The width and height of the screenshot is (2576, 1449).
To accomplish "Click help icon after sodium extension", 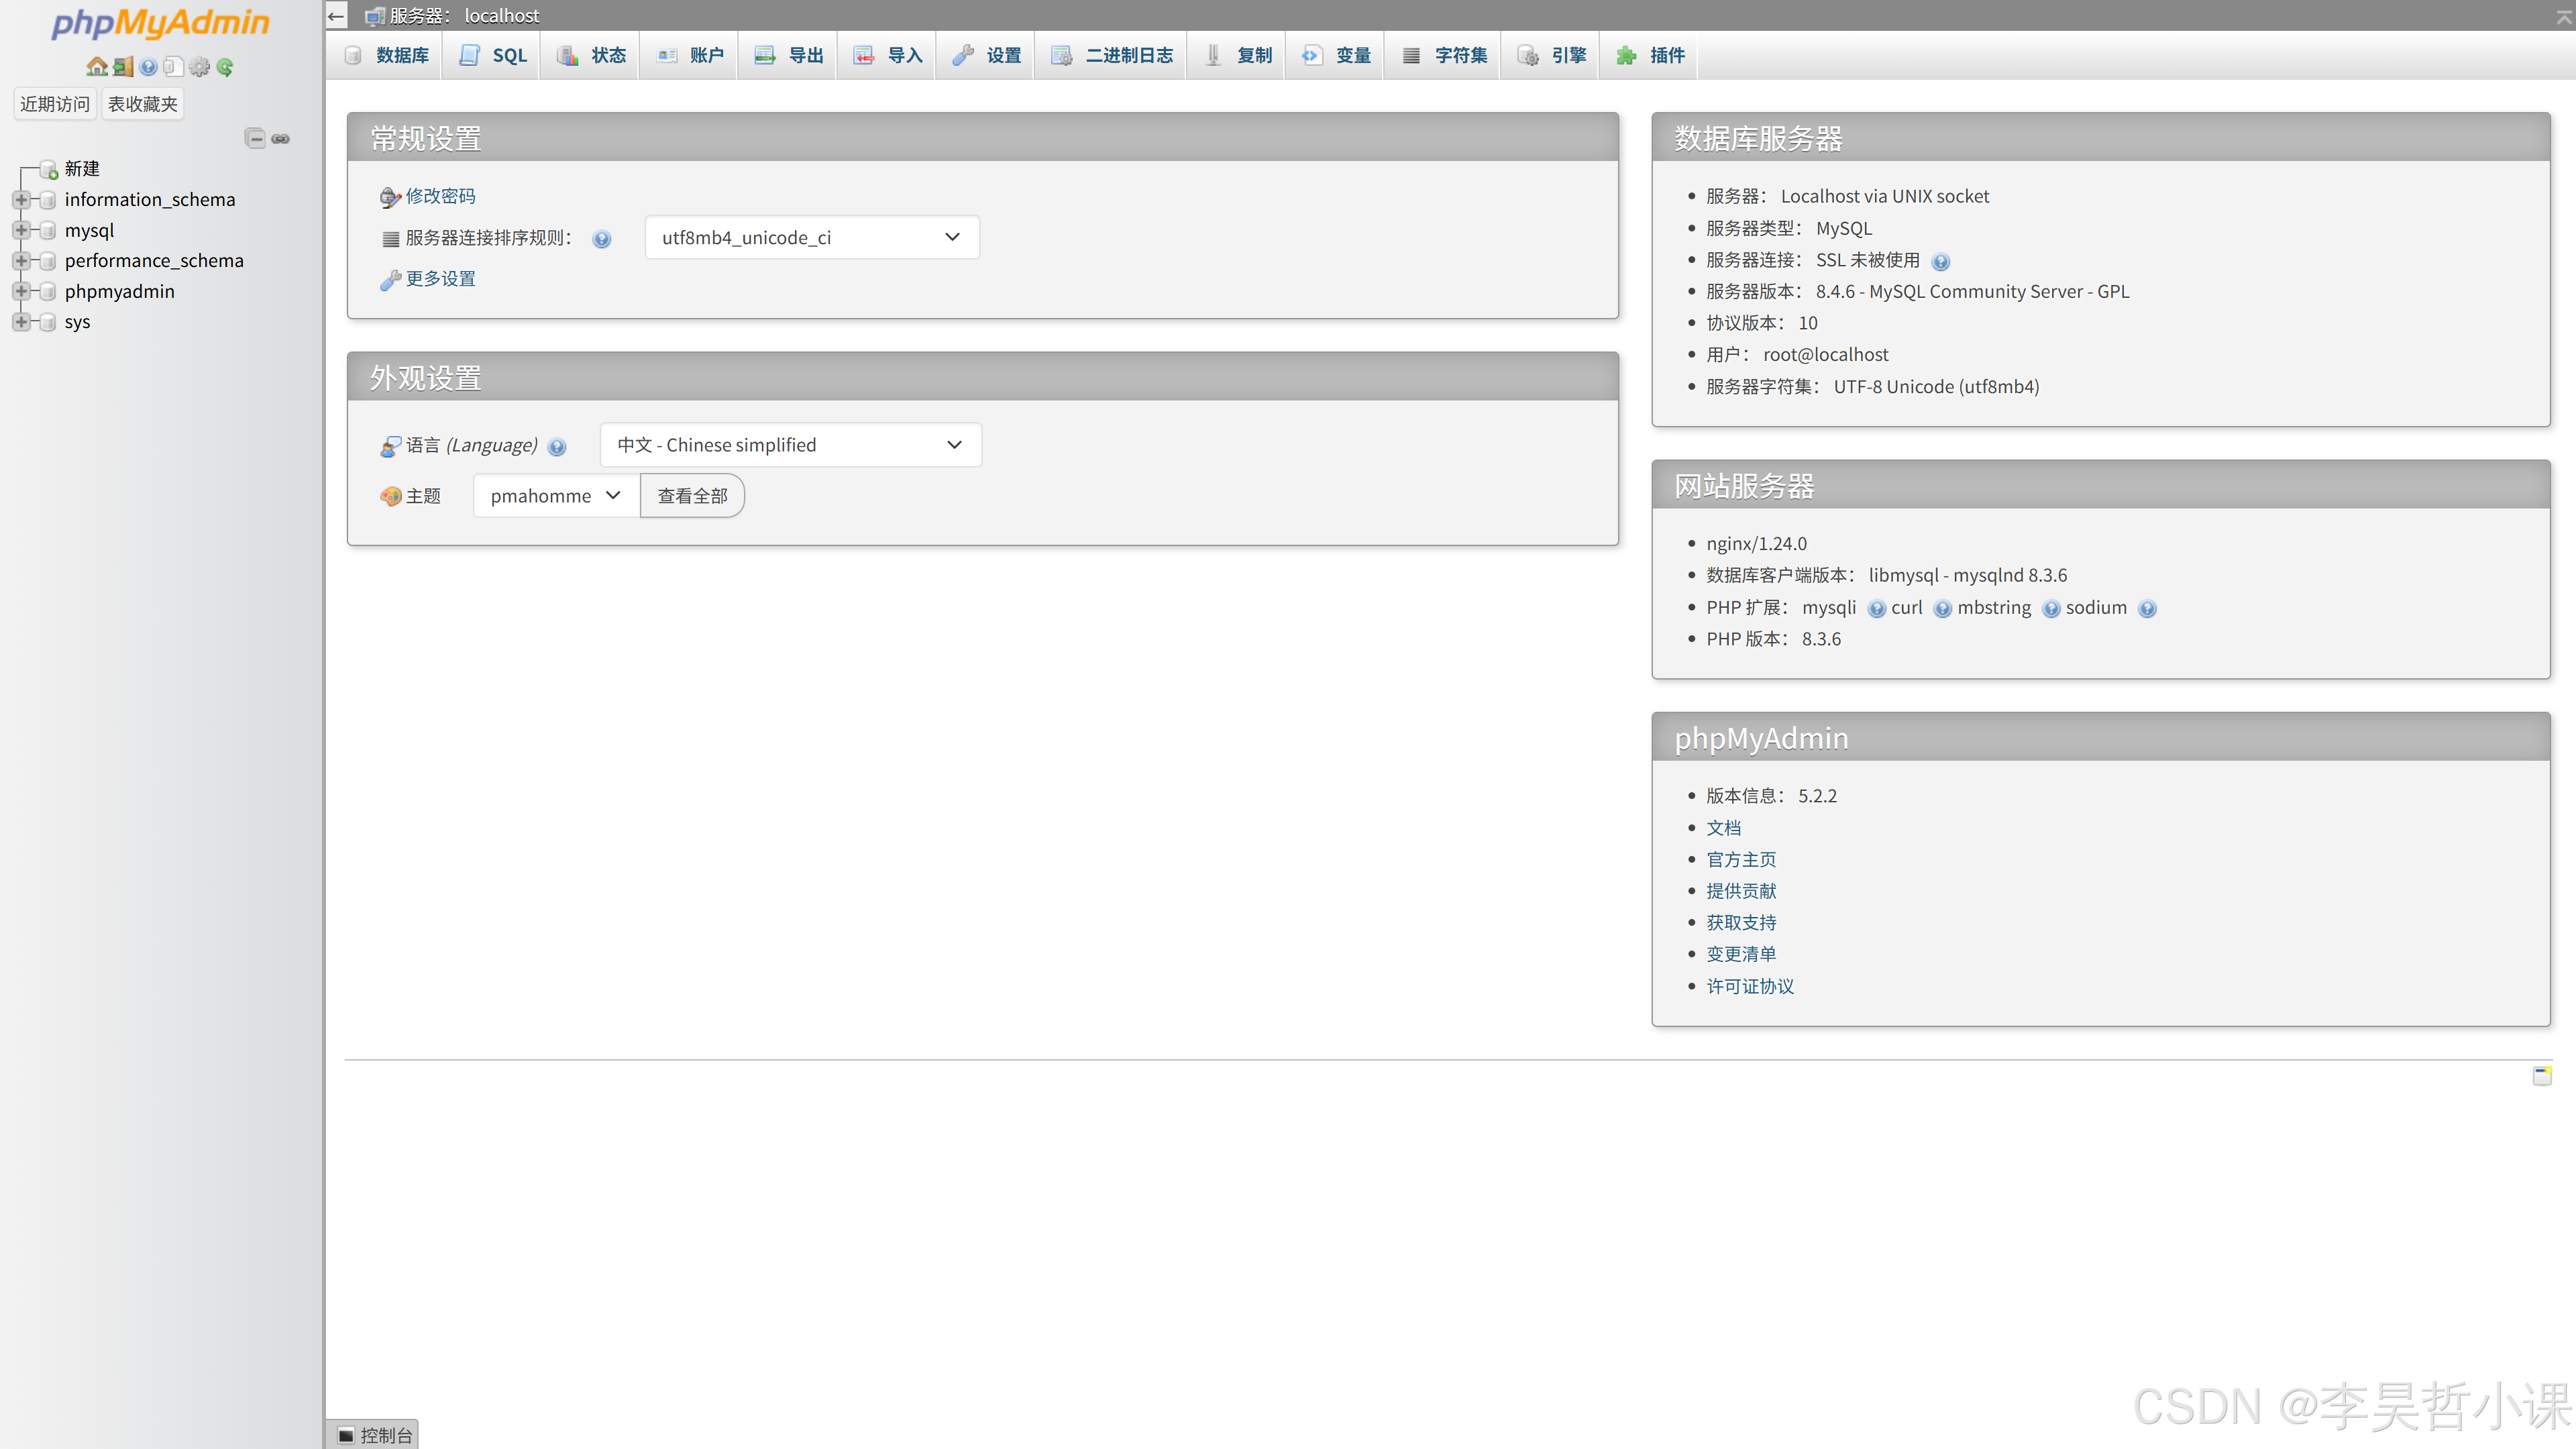I will [x=2147, y=609].
